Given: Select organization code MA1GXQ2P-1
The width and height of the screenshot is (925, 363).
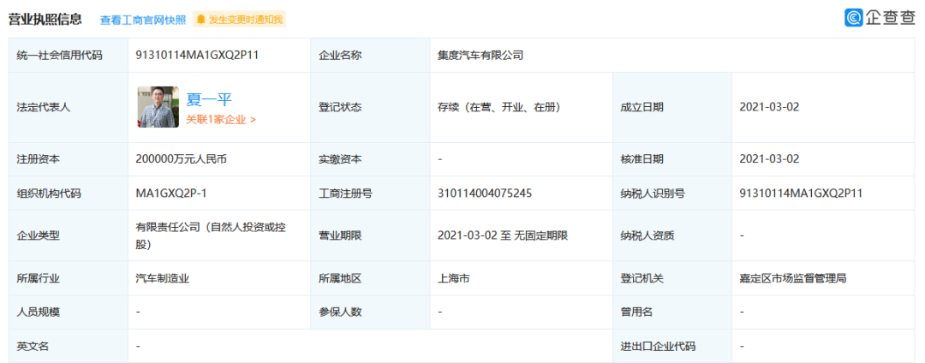Looking at the screenshot, I should 170,193.
